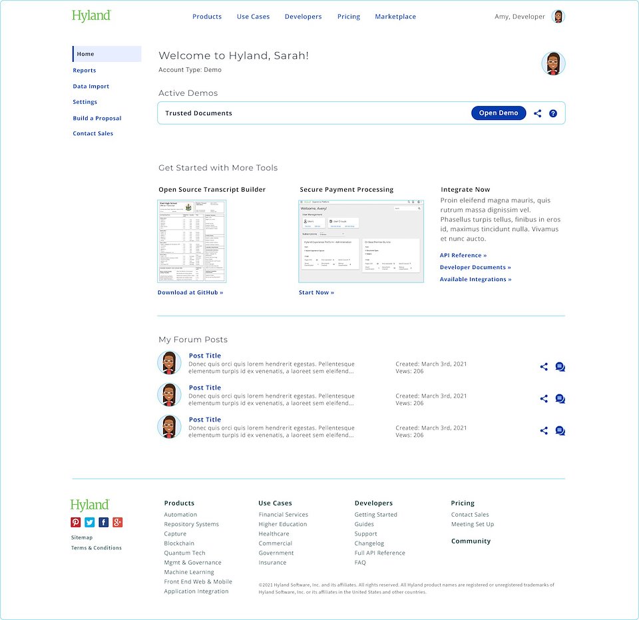Open Developers in top navigation
The height and width of the screenshot is (620, 639).
tap(304, 17)
